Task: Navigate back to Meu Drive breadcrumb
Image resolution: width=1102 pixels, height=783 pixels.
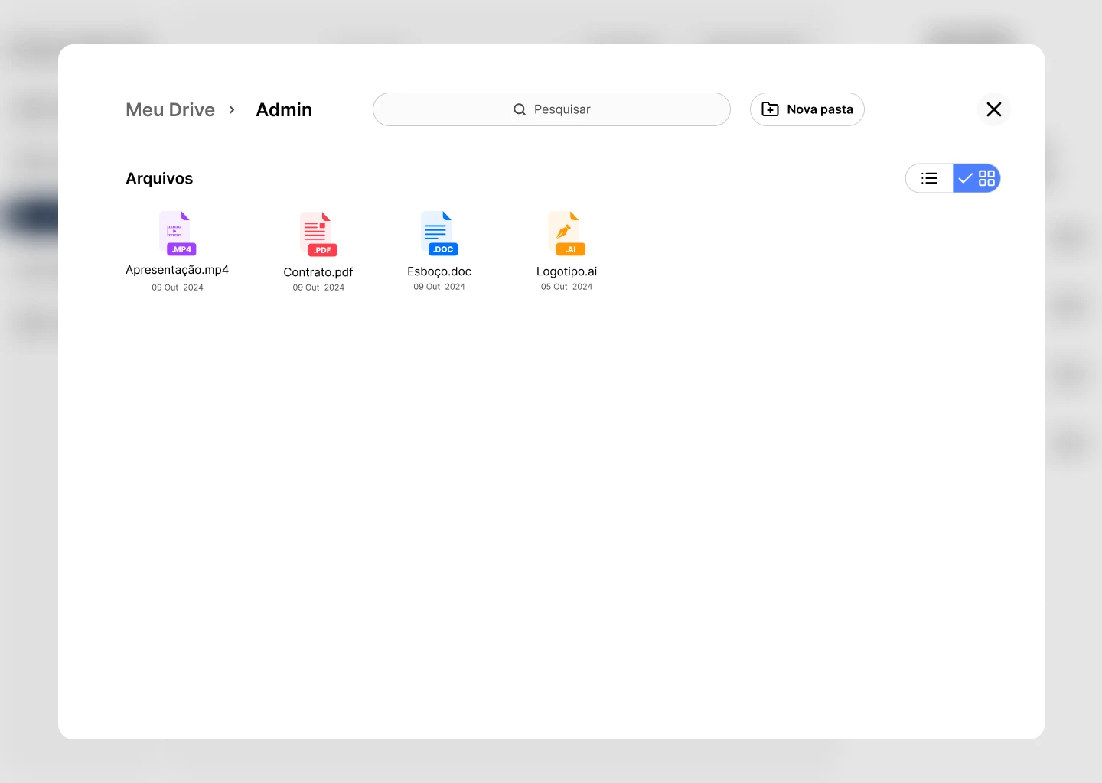Action: pos(170,110)
